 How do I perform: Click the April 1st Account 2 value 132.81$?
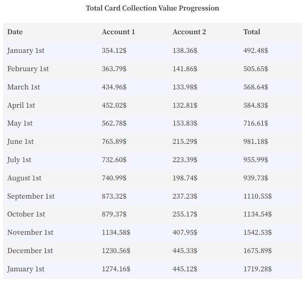coord(185,105)
